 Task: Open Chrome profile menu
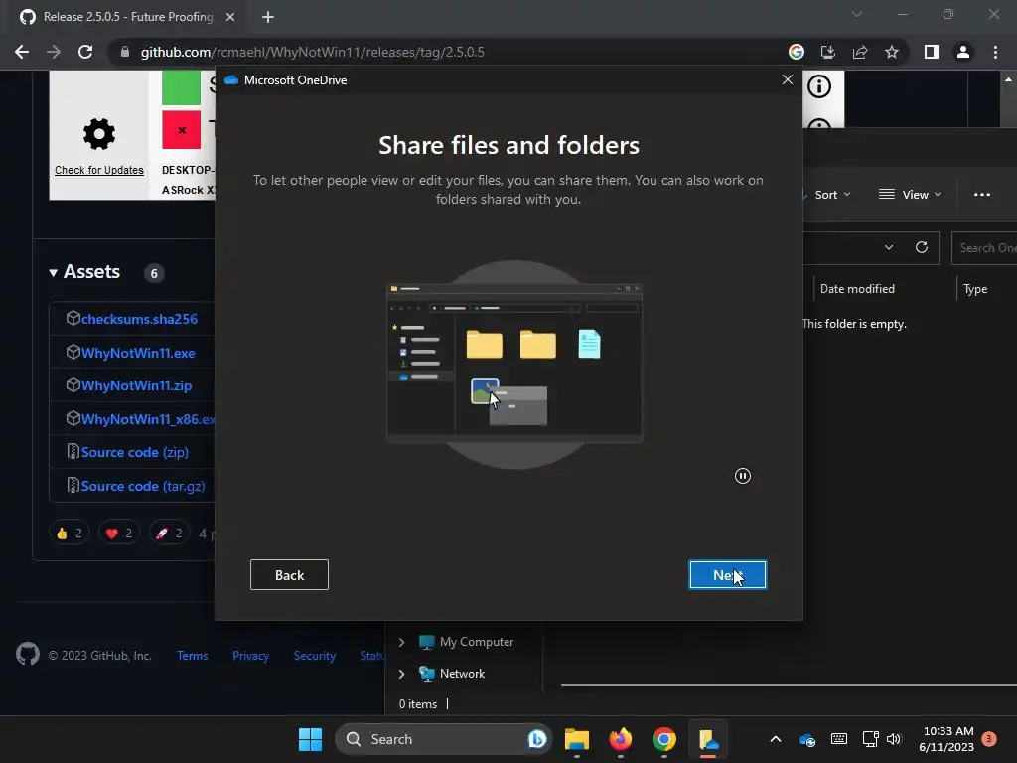(x=963, y=52)
